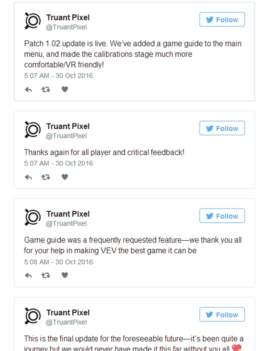Open the 5:08 AM - 30 Oct 2016 timestamp
The image size is (268, 351).
[x=59, y=262]
